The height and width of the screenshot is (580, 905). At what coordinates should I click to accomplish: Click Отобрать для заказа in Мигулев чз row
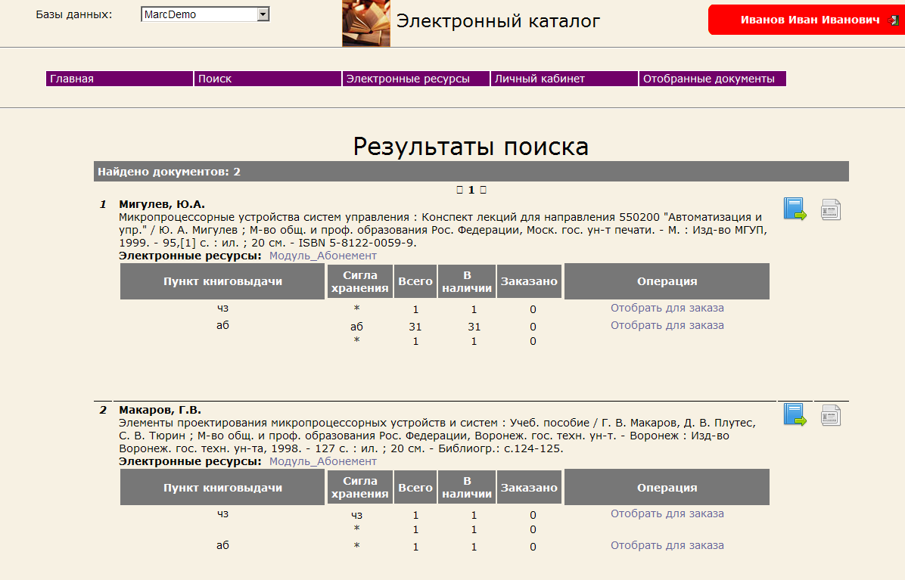point(667,308)
